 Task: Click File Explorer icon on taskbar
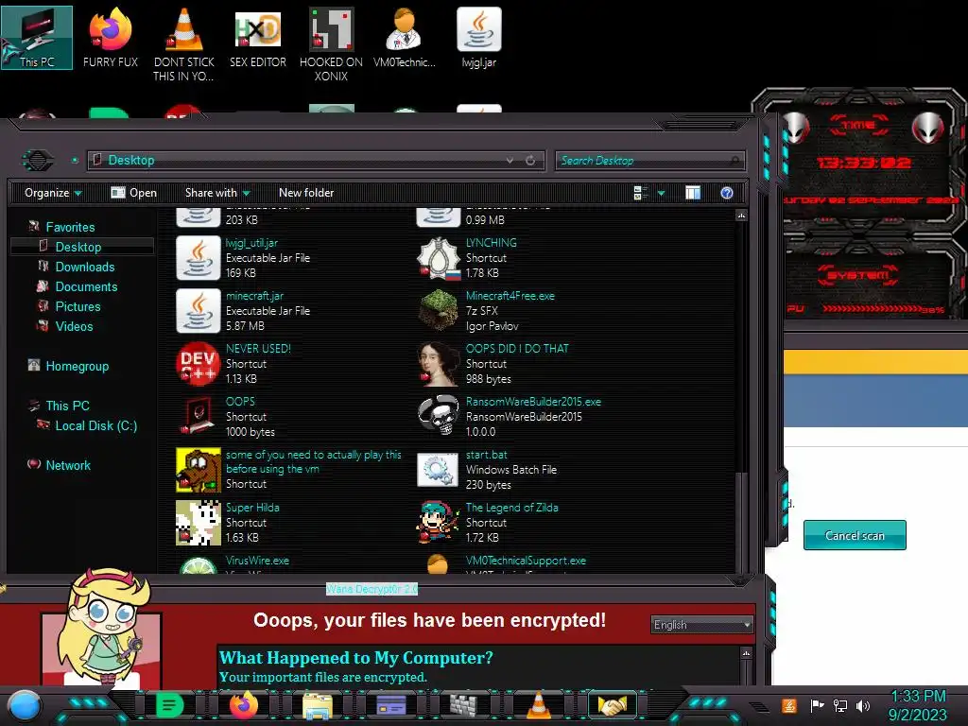pos(318,705)
